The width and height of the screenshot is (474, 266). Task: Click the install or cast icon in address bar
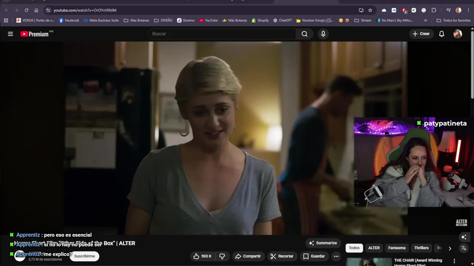[361, 10]
